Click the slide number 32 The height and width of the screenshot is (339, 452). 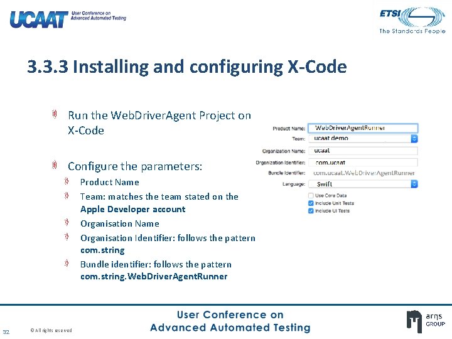(6, 332)
